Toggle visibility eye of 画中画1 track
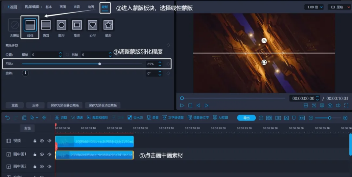Image resolution: width=352 pixels, height=177 pixels. click(42, 154)
